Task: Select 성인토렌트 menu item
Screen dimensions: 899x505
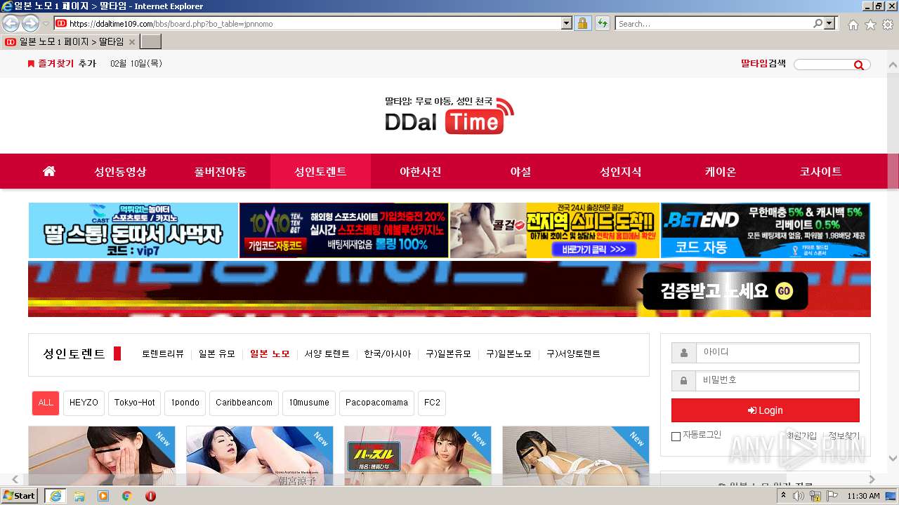Action: click(320, 171)
